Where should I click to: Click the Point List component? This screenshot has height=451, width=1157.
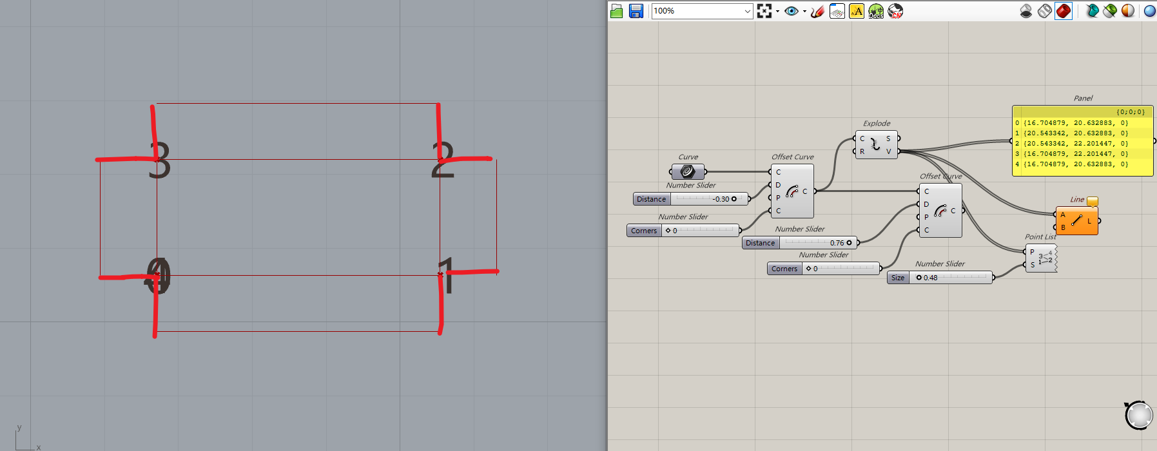[1041, 258]
